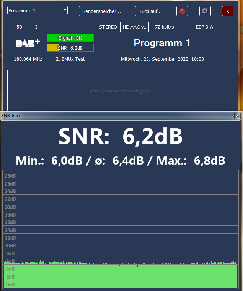Click the large Programm 1 station title
This screenshot has width=243, height=291.
click(162, 43)
